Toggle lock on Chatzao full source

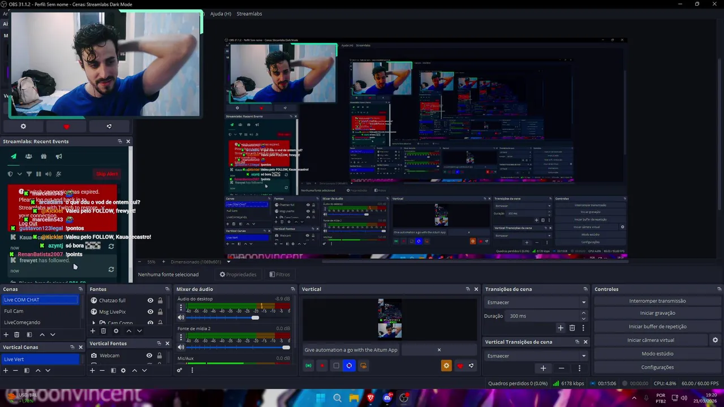[160, 301]
